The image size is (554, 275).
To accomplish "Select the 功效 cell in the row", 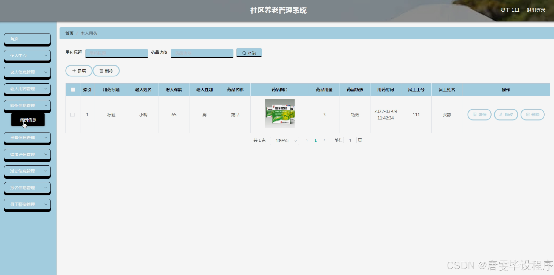I will point(355,115).
